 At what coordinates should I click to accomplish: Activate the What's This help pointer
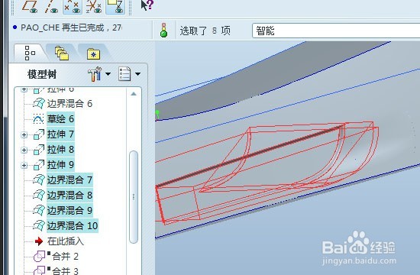point(147,5)
